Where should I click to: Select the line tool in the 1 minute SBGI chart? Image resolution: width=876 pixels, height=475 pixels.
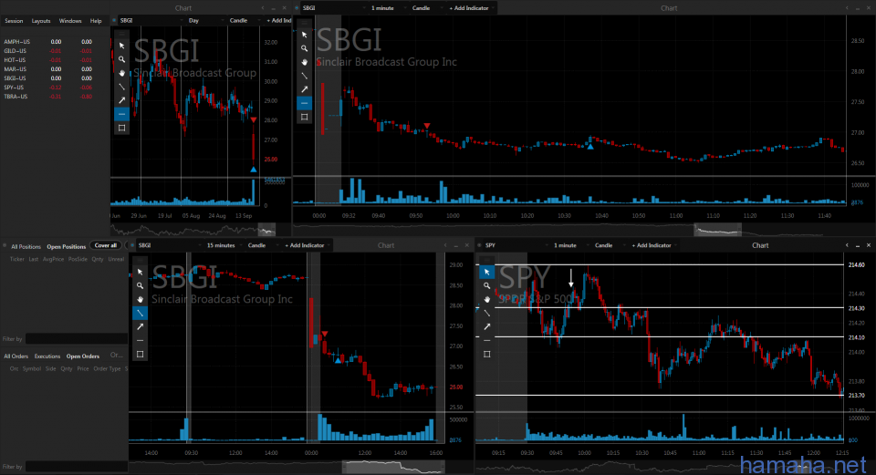coord(305,76)
